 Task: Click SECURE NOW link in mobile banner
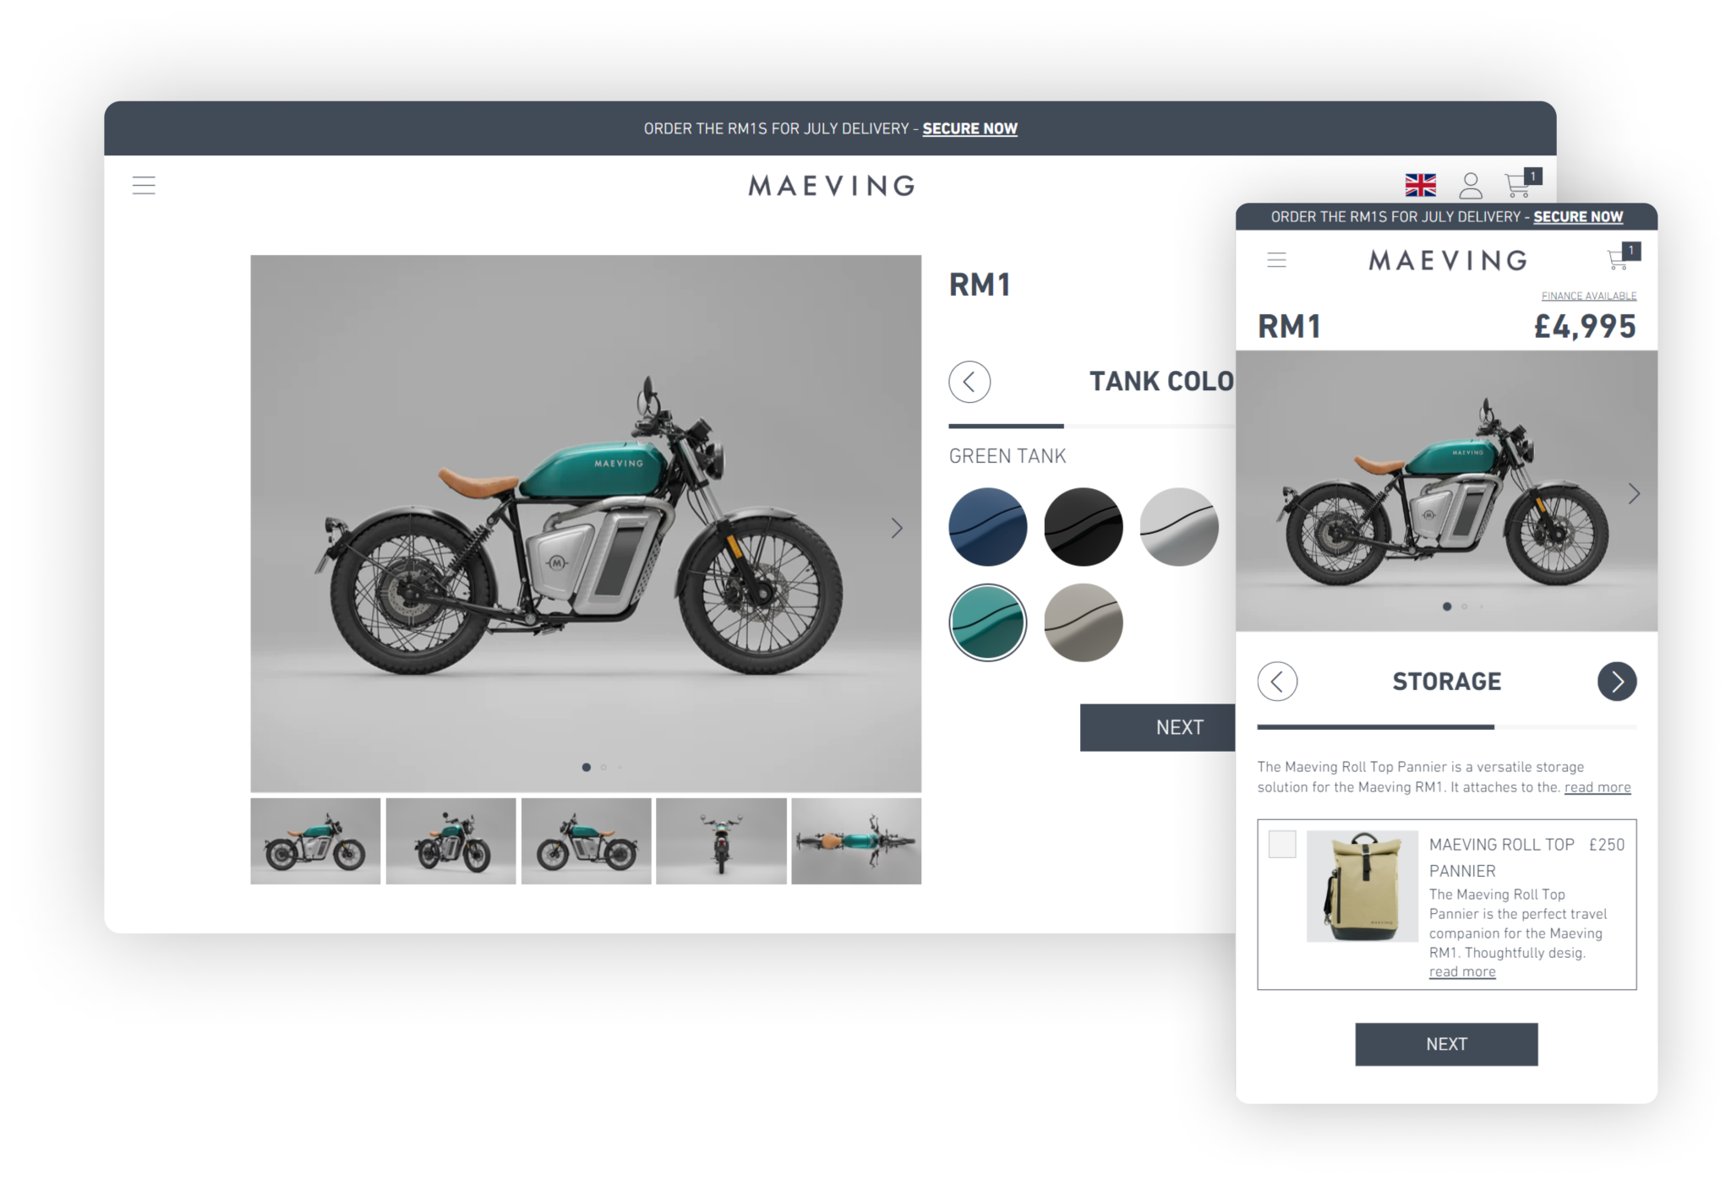[x=1578, y=217]
